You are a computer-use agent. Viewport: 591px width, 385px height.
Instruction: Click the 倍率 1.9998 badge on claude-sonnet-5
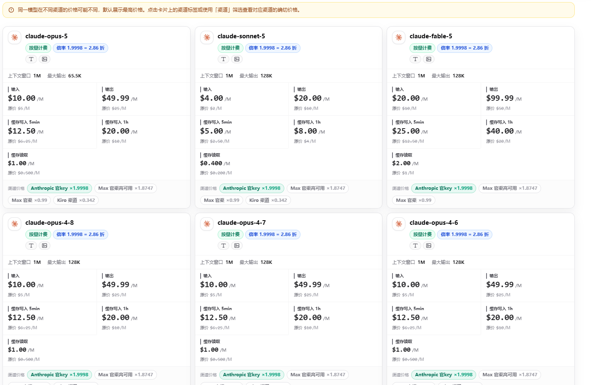tap(273, 48)
